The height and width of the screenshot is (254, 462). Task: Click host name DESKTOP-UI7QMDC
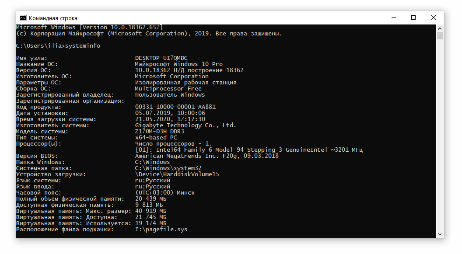[161, 58]
